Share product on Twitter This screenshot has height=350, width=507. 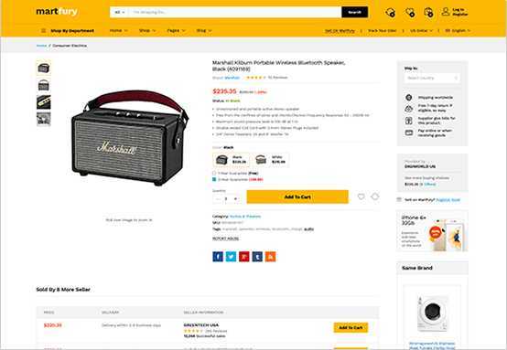(x=231, y=257)
